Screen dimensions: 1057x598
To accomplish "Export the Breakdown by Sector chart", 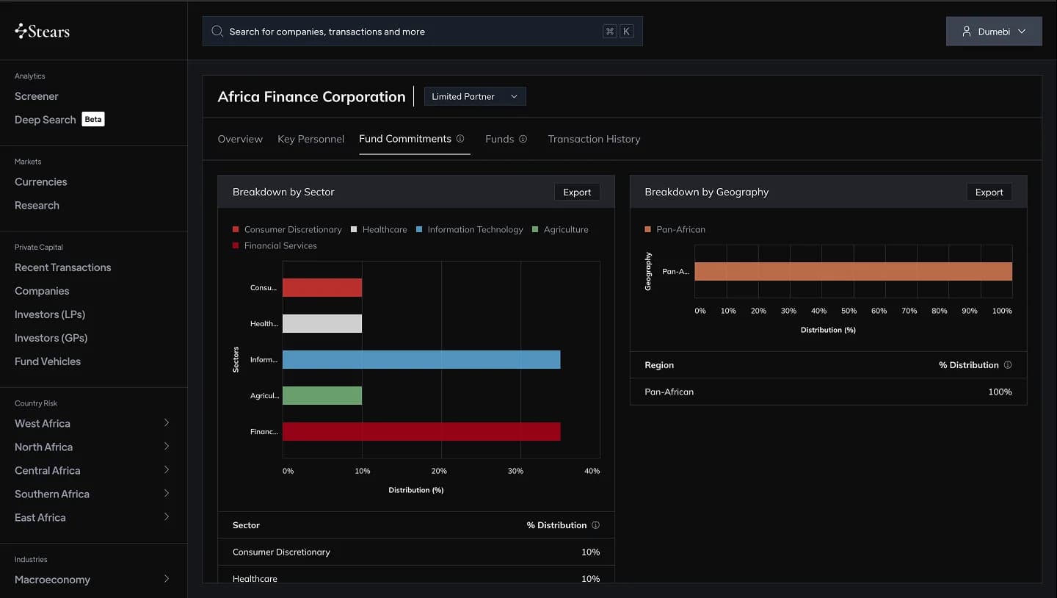I will 577,192.
